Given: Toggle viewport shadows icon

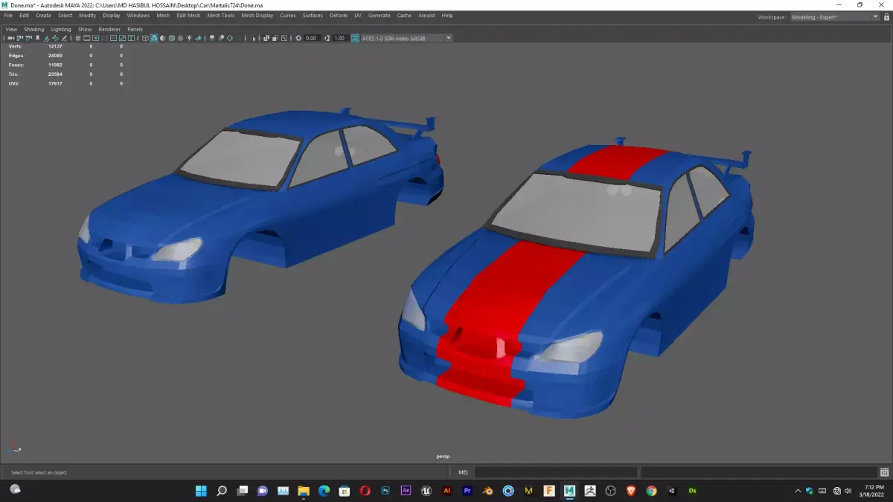Looking at the screenshot, I should click(199, 38).
